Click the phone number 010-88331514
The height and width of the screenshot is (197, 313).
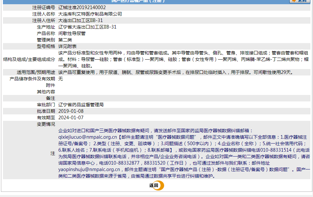point(276,150)
